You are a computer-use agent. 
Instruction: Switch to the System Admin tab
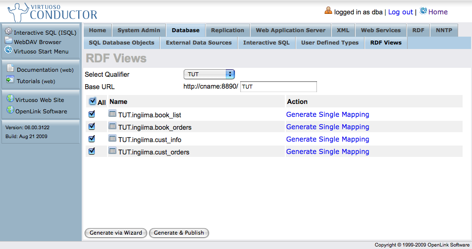click(139, 30)
